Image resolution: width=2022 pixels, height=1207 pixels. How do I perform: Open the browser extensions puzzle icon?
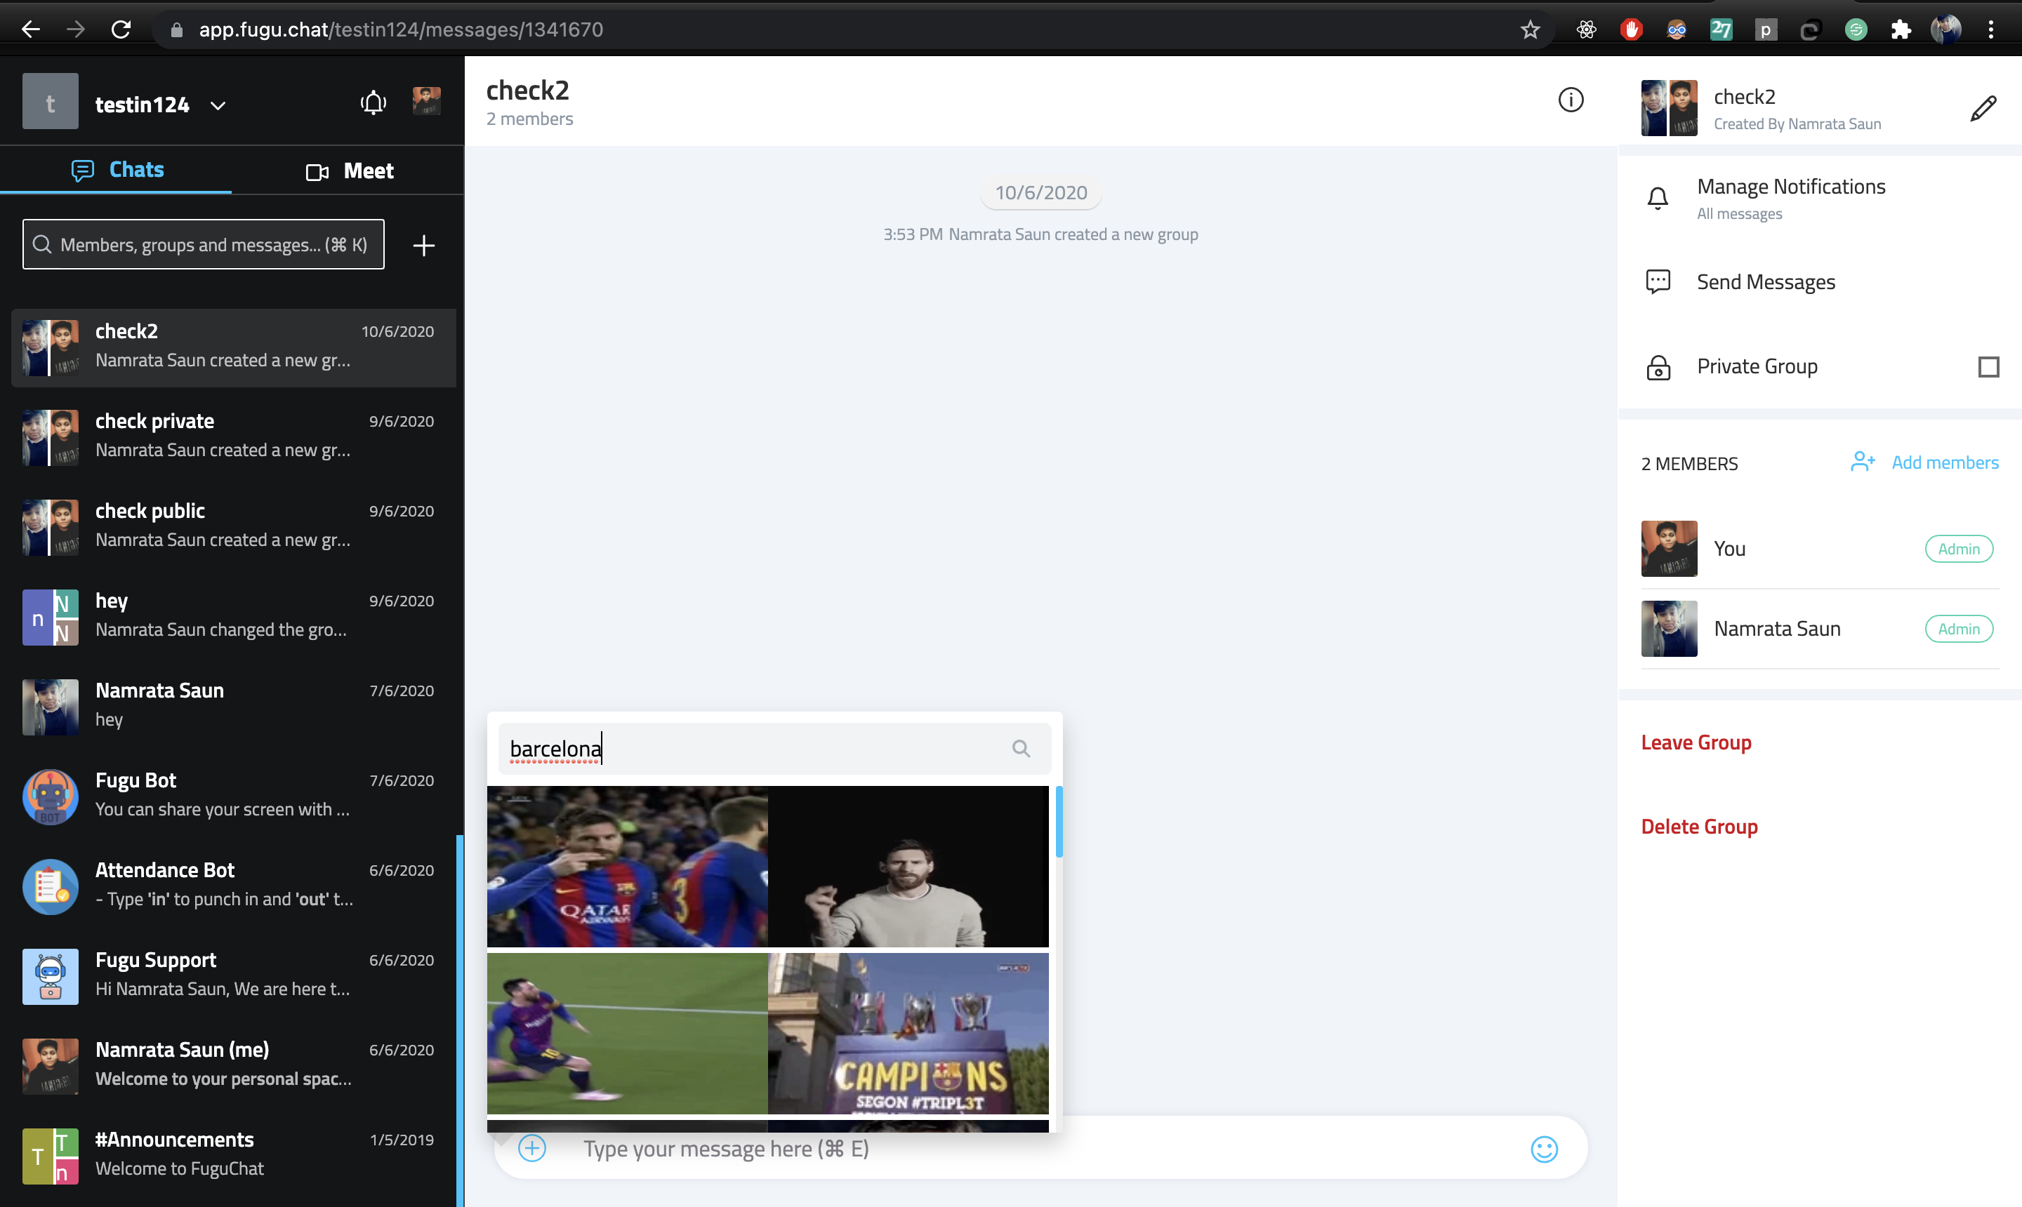pyautogui.click(x=1900, y=30)
